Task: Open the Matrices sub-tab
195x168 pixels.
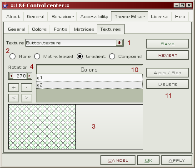Action: pos(84,29)
